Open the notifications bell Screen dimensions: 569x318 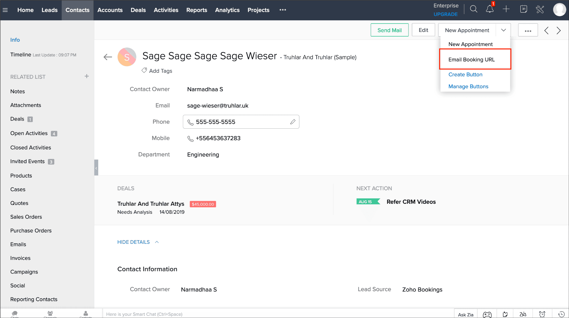pyautogui.click(x=489, y=9)
